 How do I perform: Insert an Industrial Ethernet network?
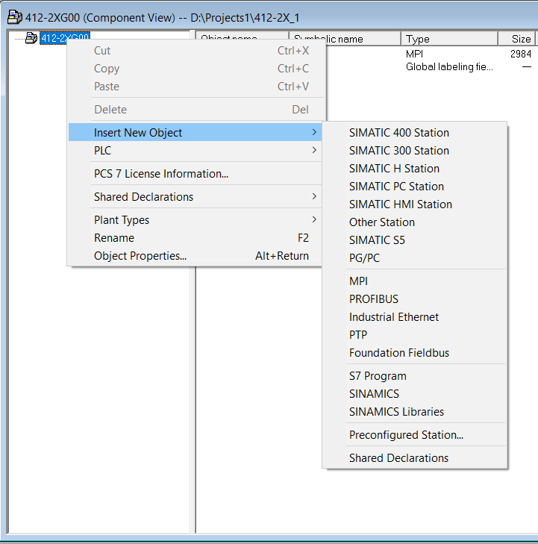[x=415, y=316]
